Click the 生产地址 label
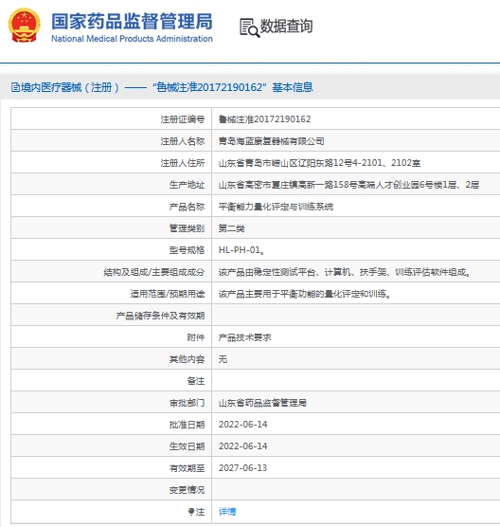The image size is (500, 527). (187, 185)
